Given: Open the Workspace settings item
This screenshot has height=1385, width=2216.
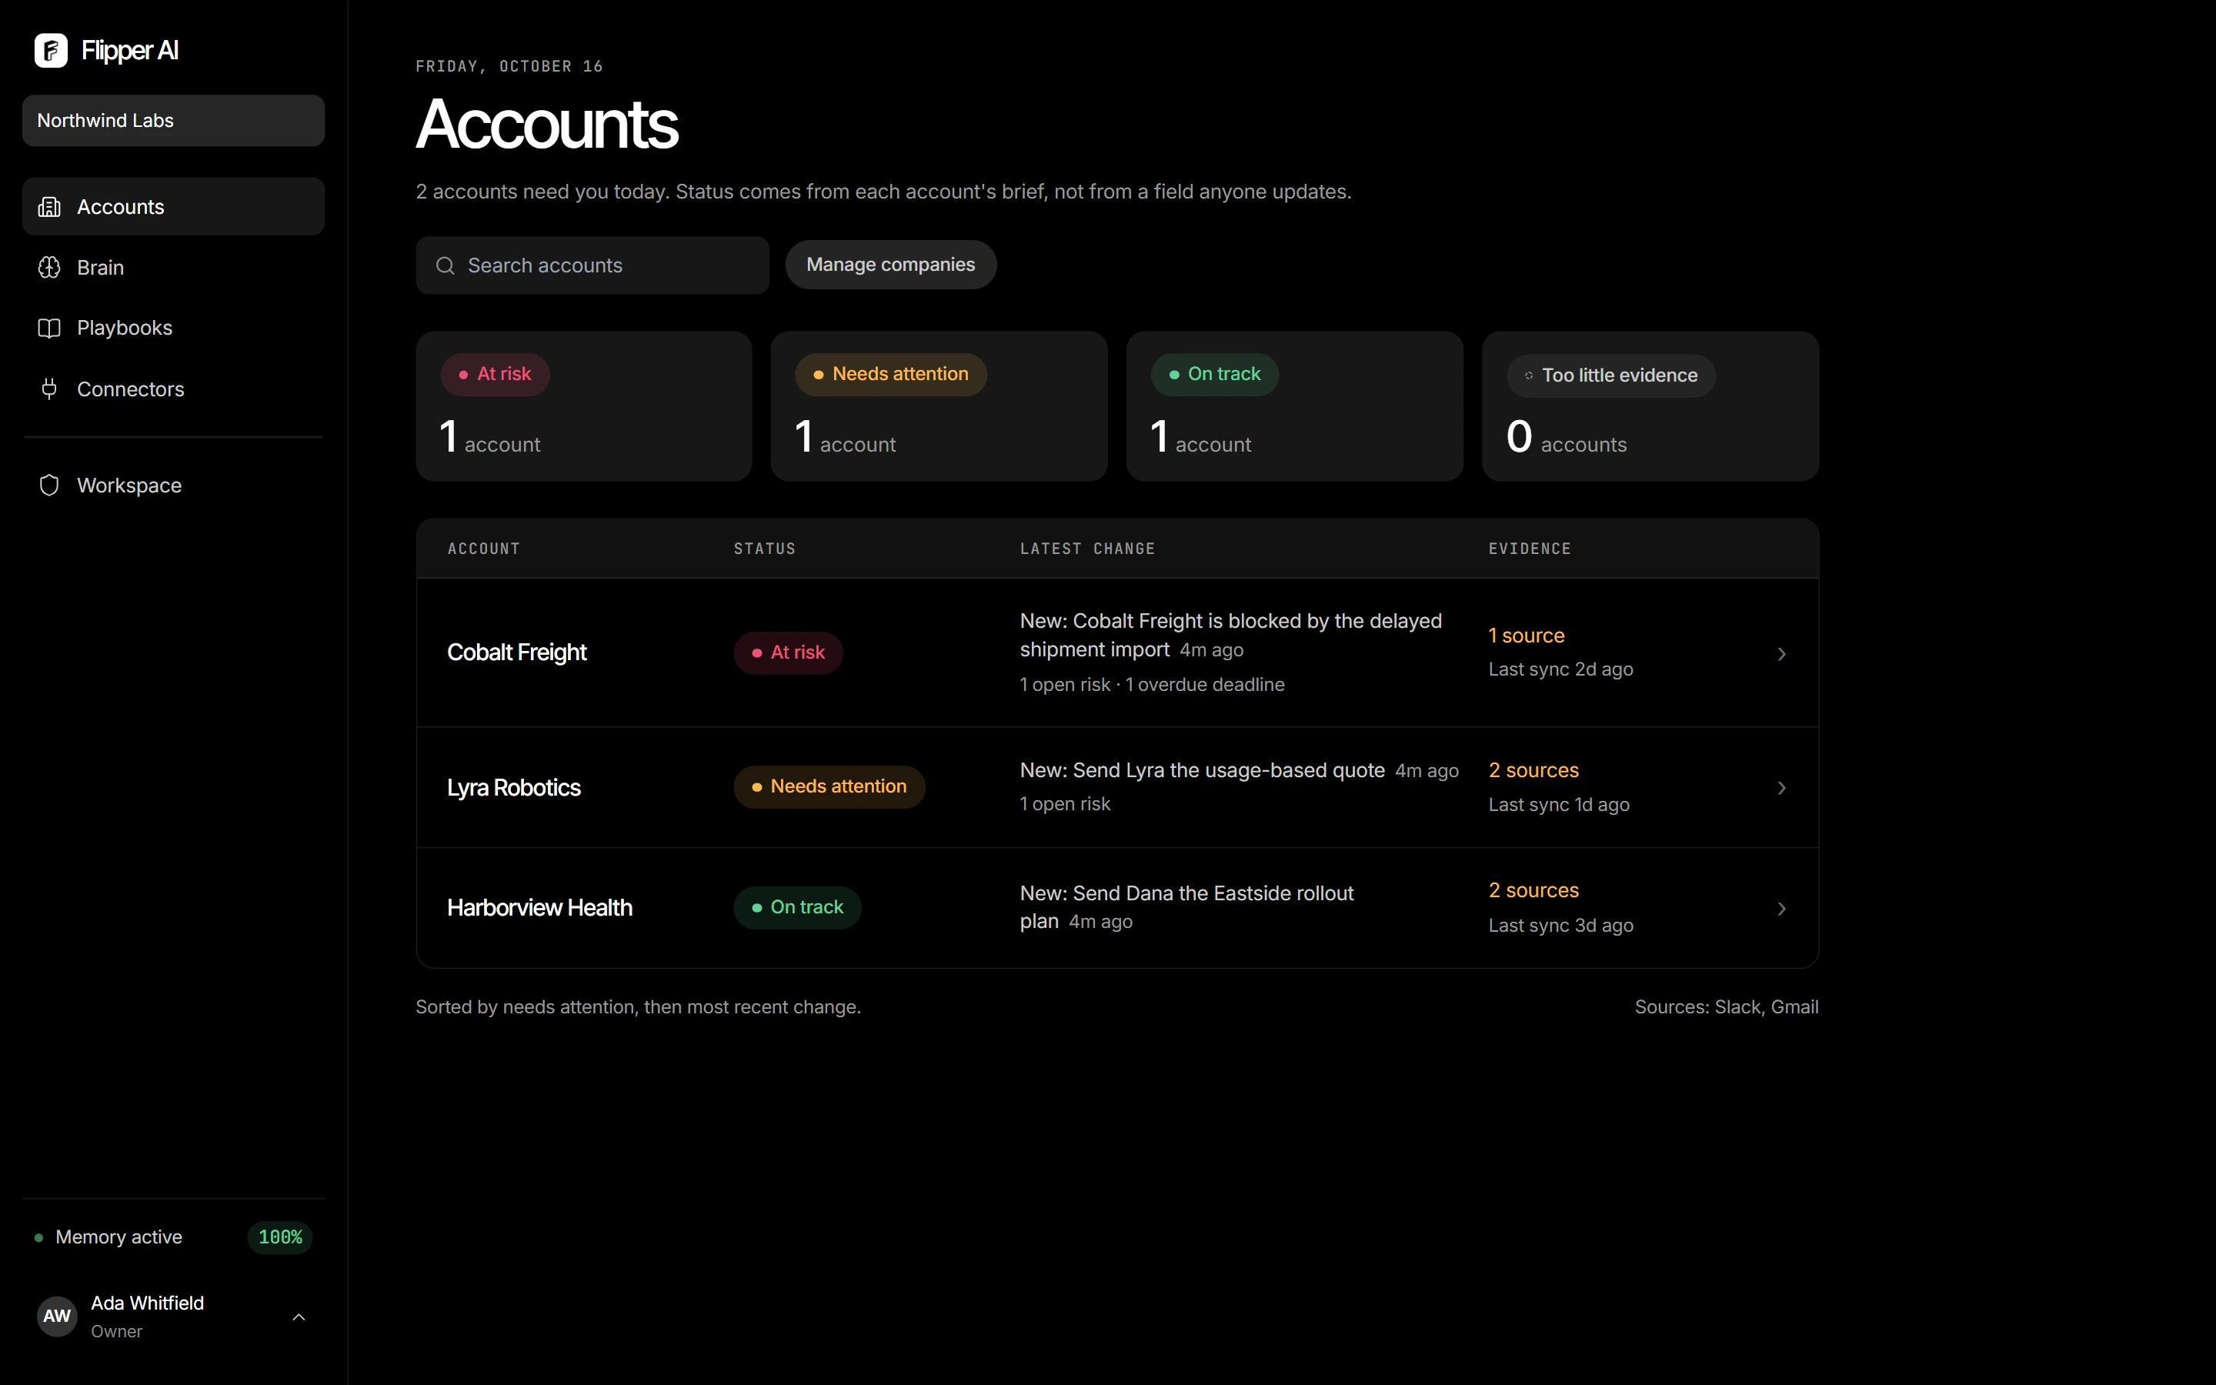Looking at the screenshot, I should 173,486.
